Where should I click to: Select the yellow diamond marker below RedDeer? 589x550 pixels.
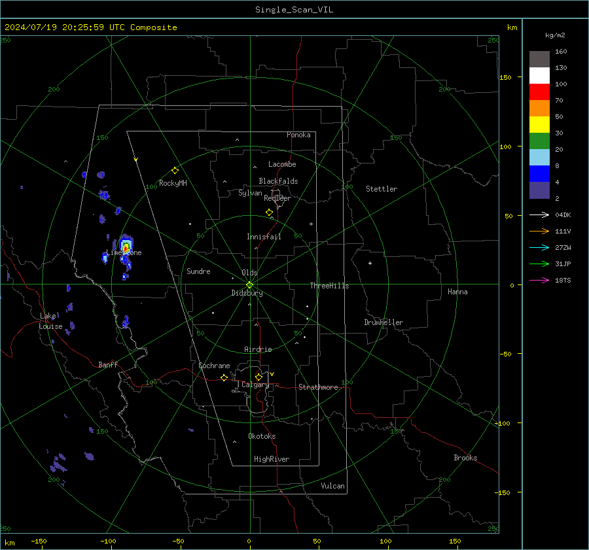pos(269,213)
